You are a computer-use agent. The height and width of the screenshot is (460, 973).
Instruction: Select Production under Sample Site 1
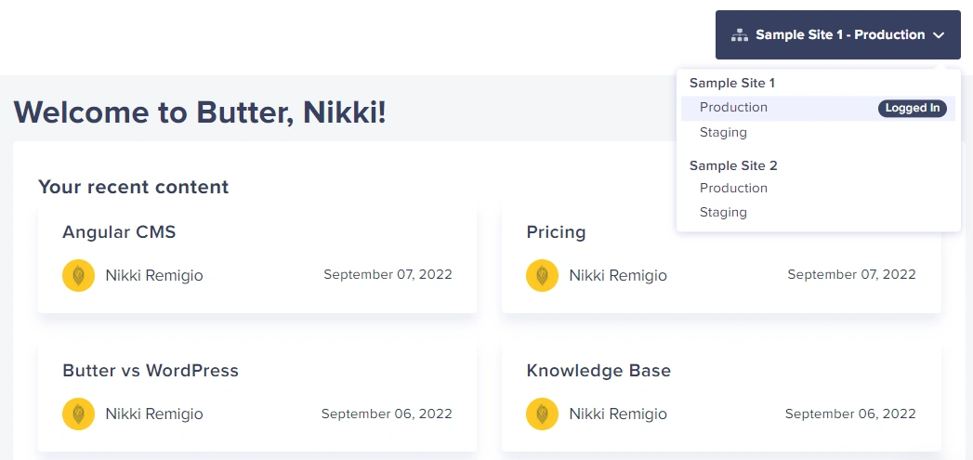pos(733,108)
